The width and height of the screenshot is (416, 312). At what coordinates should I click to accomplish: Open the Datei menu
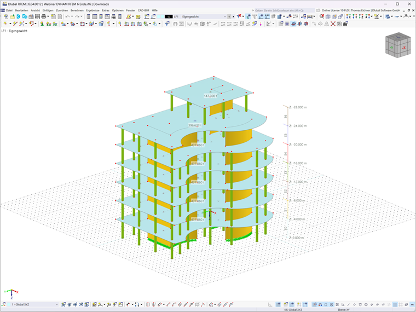pos(9,10)
